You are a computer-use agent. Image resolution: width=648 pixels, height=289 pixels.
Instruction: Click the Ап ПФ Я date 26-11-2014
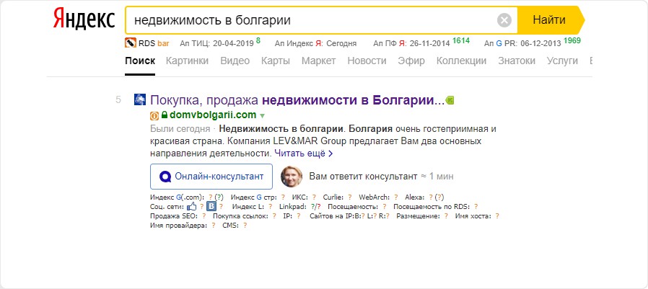click(x=429, y=43)
